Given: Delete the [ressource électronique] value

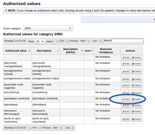Looking at the screenshot, I should click(x=136, y=111).
